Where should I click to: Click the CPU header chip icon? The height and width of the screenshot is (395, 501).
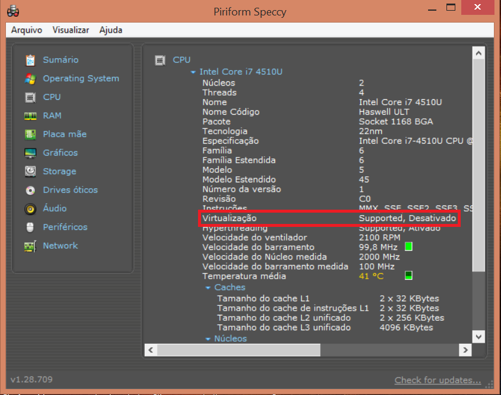pos(160,60)
